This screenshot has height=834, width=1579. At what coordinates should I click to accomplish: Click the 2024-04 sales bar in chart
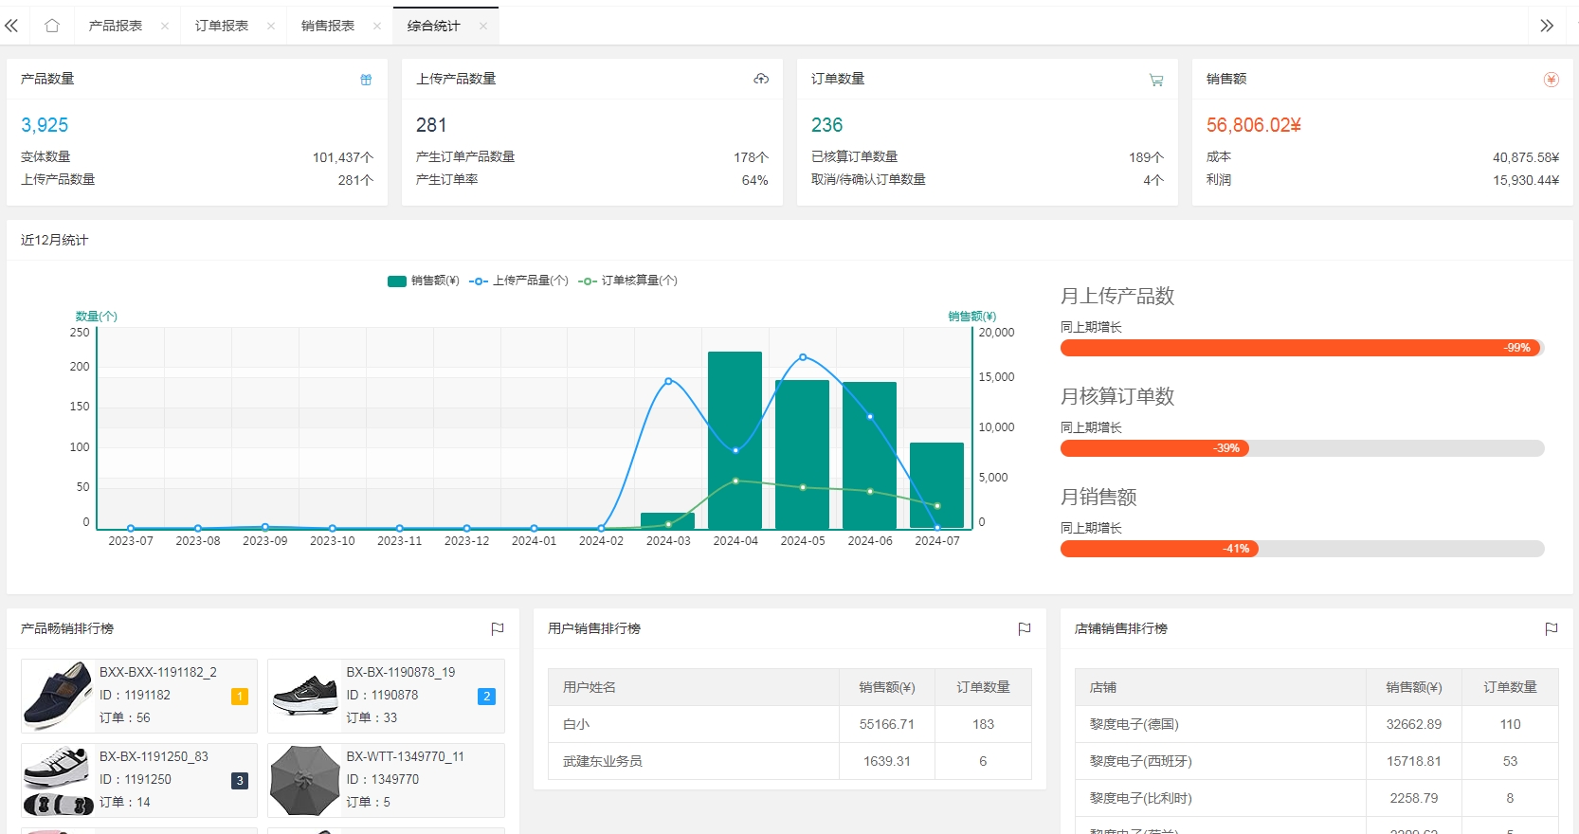pos(735,440)
